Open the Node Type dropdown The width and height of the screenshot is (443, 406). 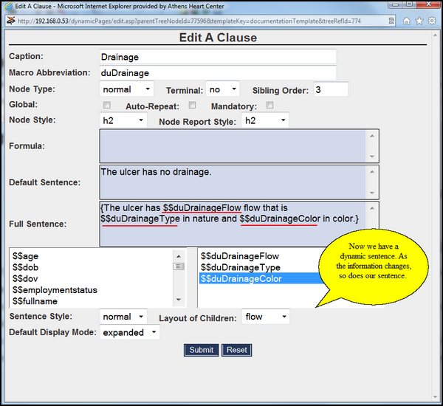pos(126,89)
